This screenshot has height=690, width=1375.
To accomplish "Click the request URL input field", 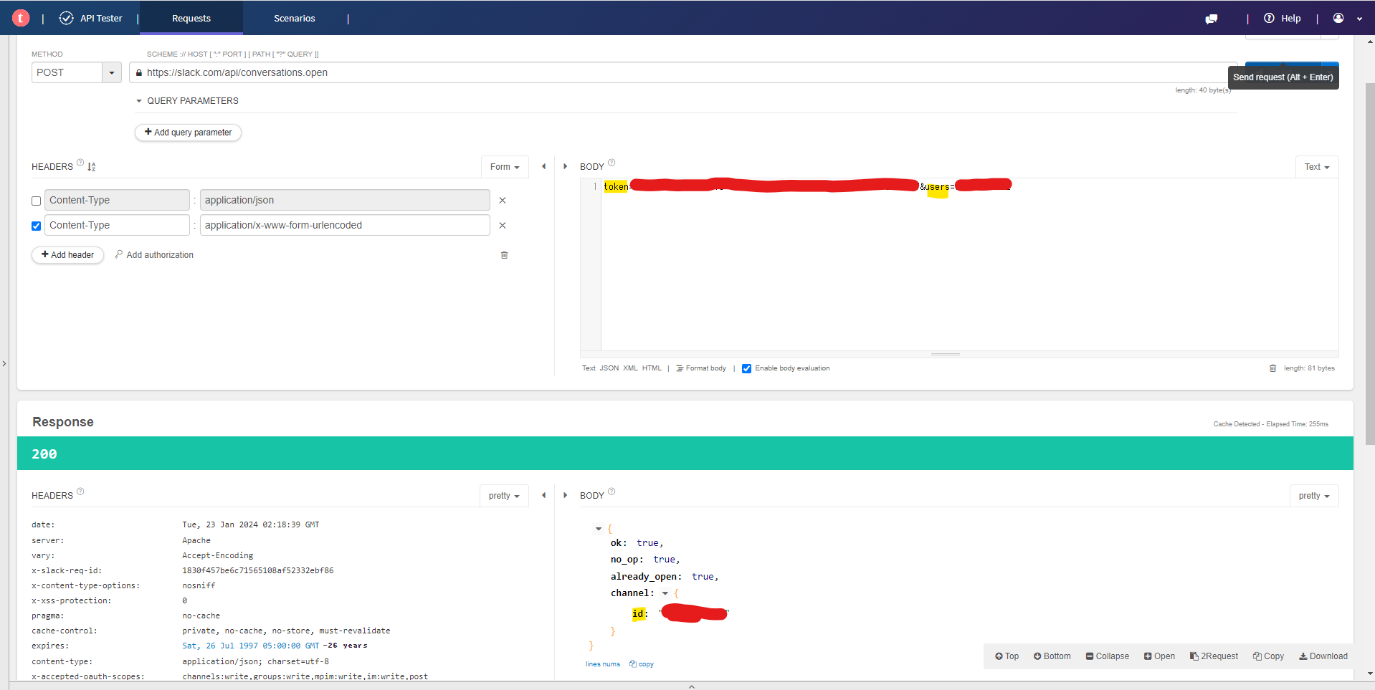I will click(x=645, y=73).
